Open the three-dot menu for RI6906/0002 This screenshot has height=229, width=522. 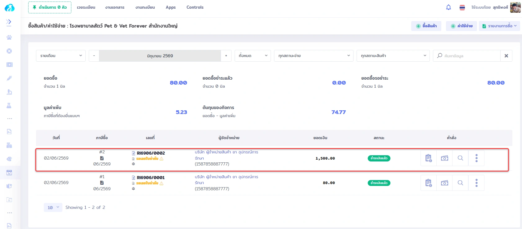pyautogui.click(x=476, y=158)
